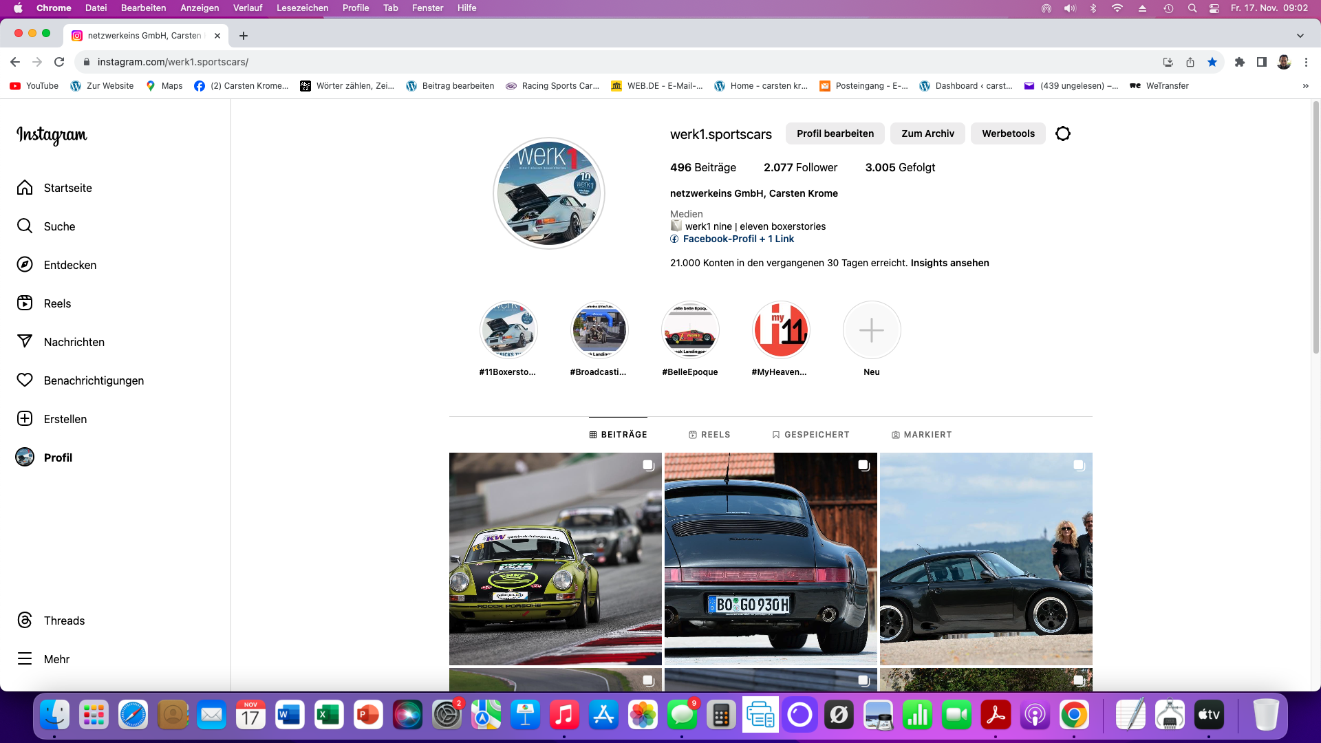Viewport: 1321px width, 743px height.
Task: Click the Suche (Search) icon
Action: click(x=25, y=226)
